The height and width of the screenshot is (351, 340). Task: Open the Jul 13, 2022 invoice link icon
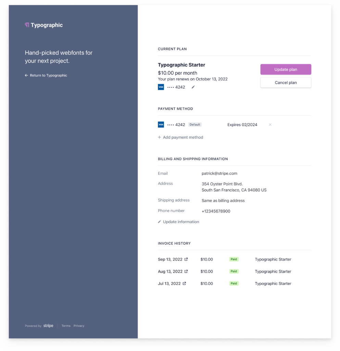184,283
